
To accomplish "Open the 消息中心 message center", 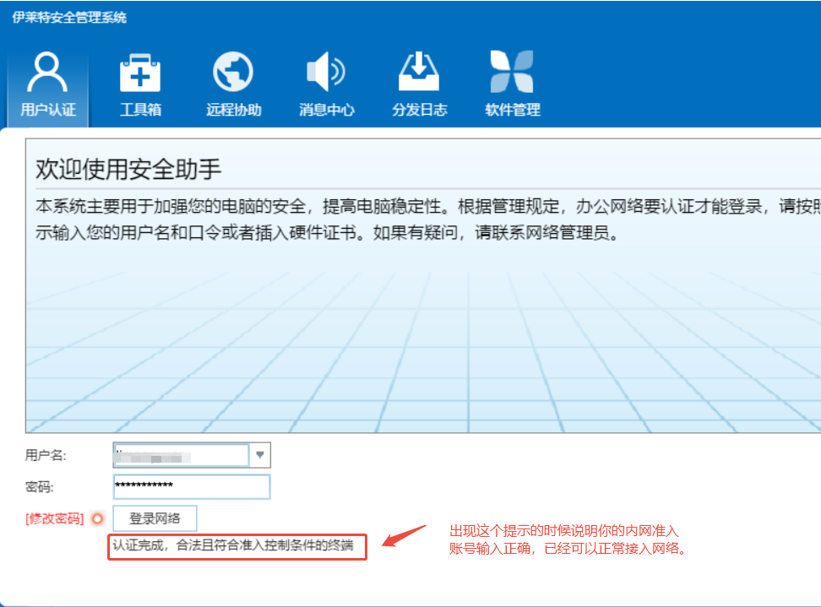I will [x=326, y=84].
